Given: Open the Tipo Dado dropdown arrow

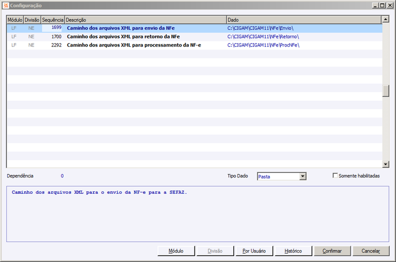Looking at the screenshot, I should [x=302, y=176].
